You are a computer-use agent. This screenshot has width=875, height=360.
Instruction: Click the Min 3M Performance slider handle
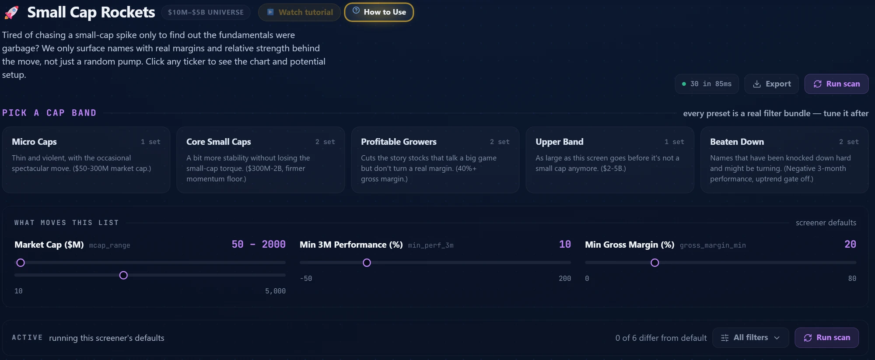coord(367,263)
